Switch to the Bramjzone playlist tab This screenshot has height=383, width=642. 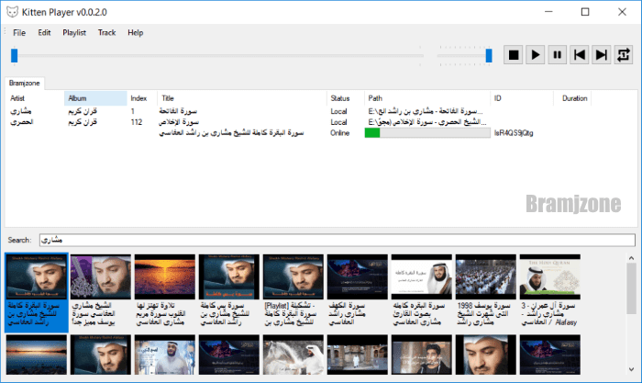[25, 83]
